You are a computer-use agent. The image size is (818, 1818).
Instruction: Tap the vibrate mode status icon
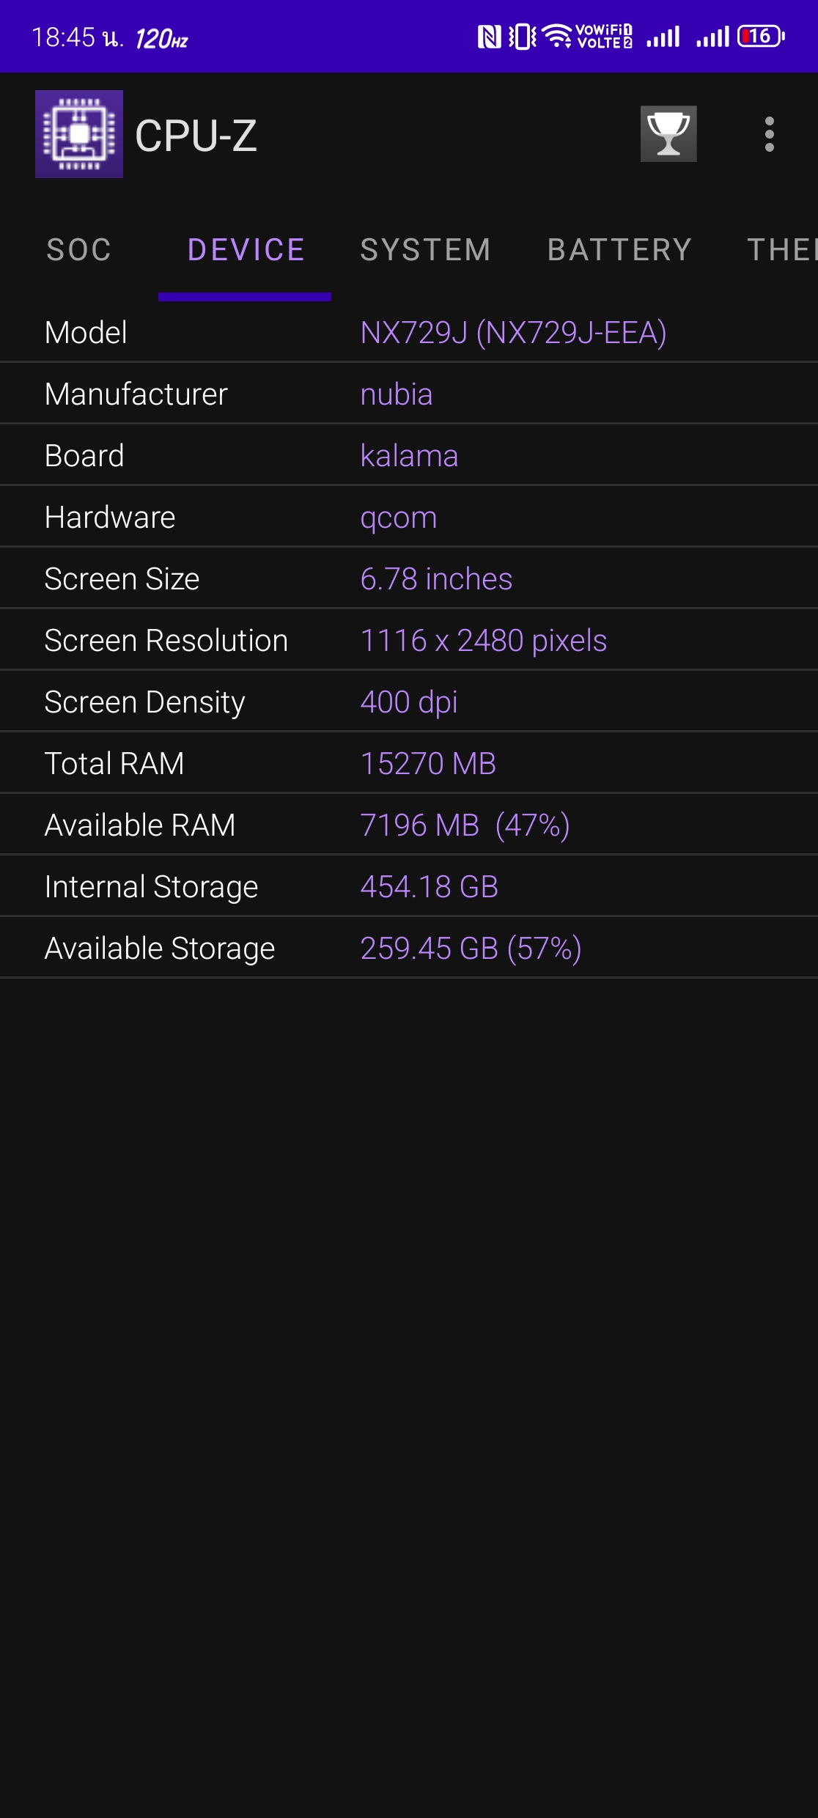pos(523,37)
